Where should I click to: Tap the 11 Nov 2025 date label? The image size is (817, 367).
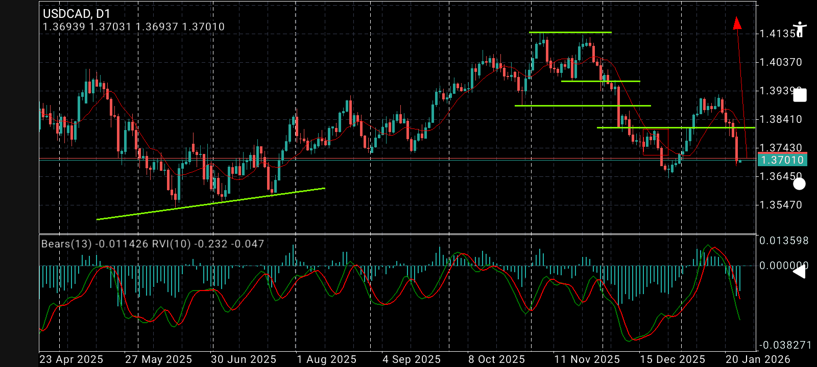pyautogui.click(x=587, y=359)
